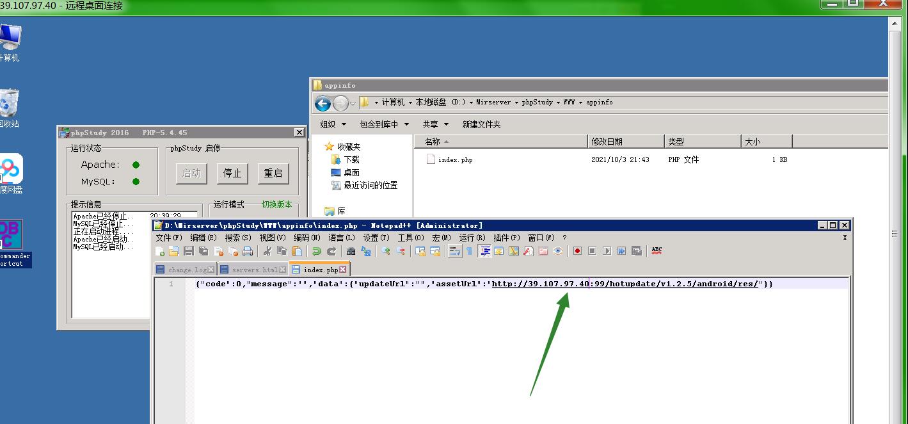Open Find with the binoculars icon
Viewport: 908px width, 424px height.
click(351, 251)
